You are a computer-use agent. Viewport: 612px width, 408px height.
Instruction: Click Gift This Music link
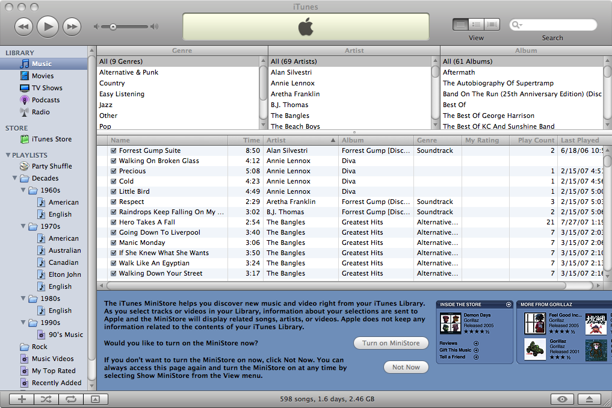459,350
